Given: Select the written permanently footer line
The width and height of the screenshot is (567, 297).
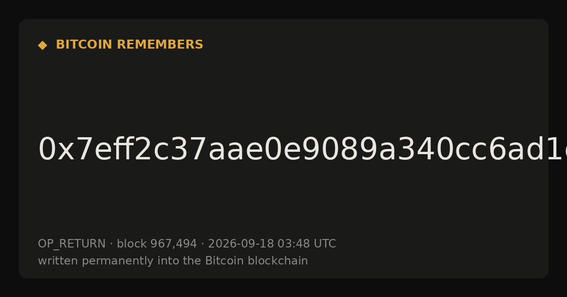Looking at the screenshot, I should (173, 261).
